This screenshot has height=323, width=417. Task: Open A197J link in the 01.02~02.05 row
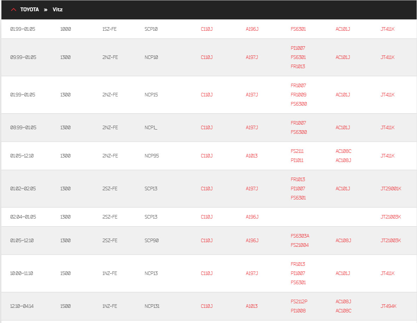click(x=251, y=189)
